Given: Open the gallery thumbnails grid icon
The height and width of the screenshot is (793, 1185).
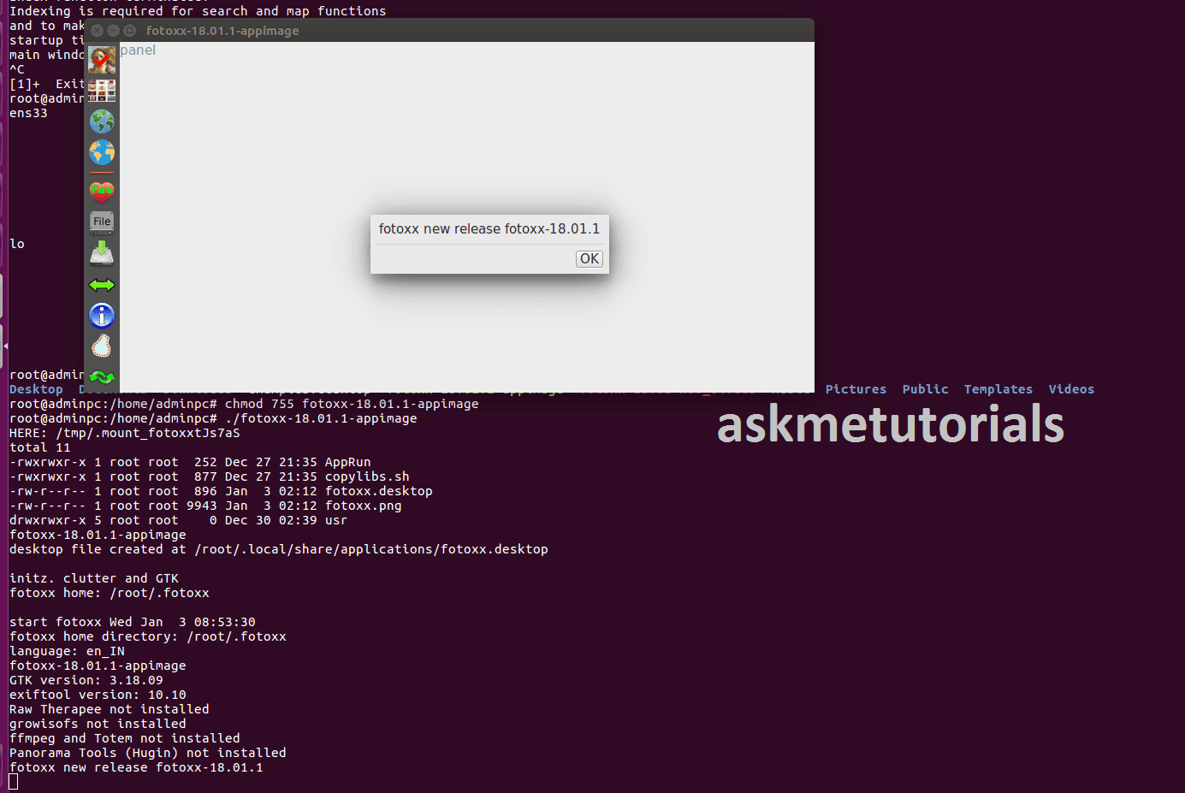Looking at the screenshot, I should click(102, 91).
